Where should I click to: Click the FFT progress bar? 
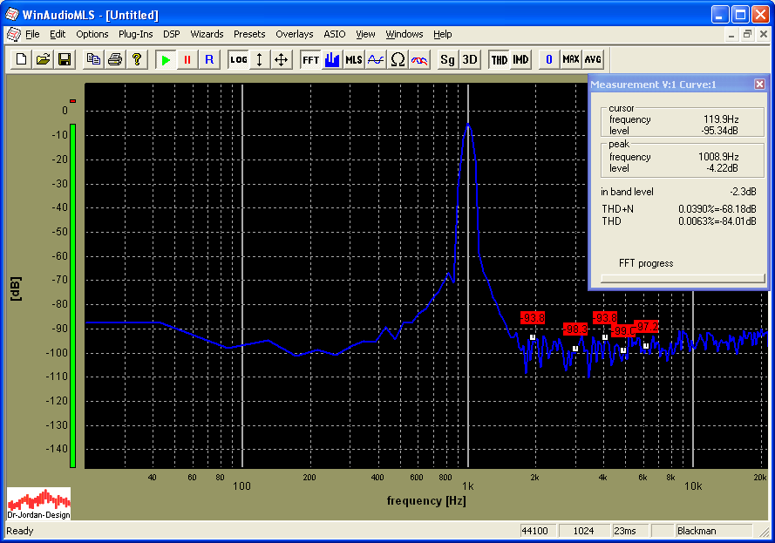[x=681, y=278]
